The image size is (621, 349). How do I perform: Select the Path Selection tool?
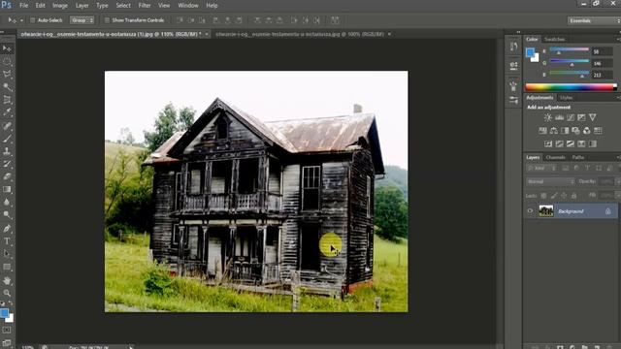click(x=7, y=254)
